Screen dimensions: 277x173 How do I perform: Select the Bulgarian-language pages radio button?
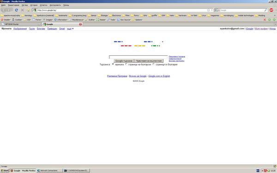[126, 64]
